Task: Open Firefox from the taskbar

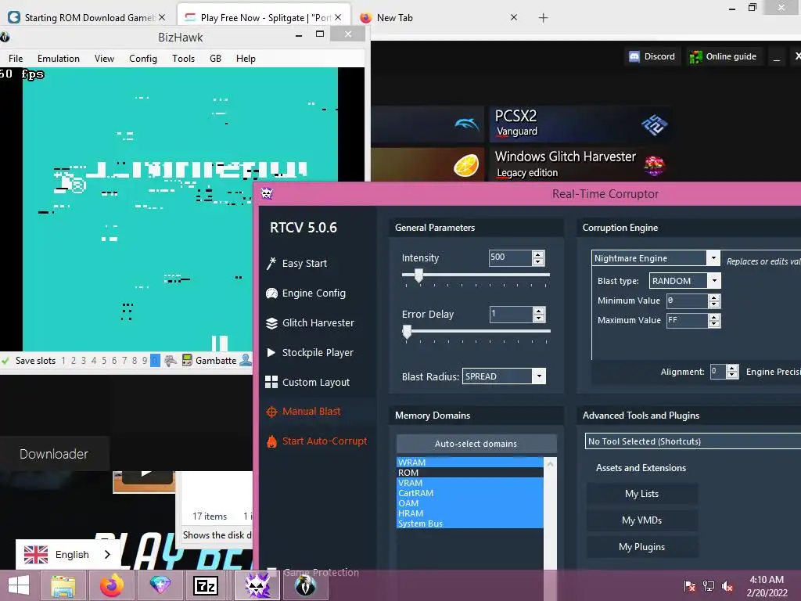Action: [x=111, y=585]
